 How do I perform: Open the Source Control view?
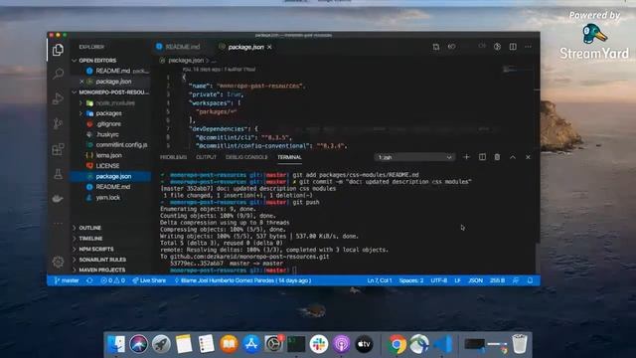tap(58, 123)
